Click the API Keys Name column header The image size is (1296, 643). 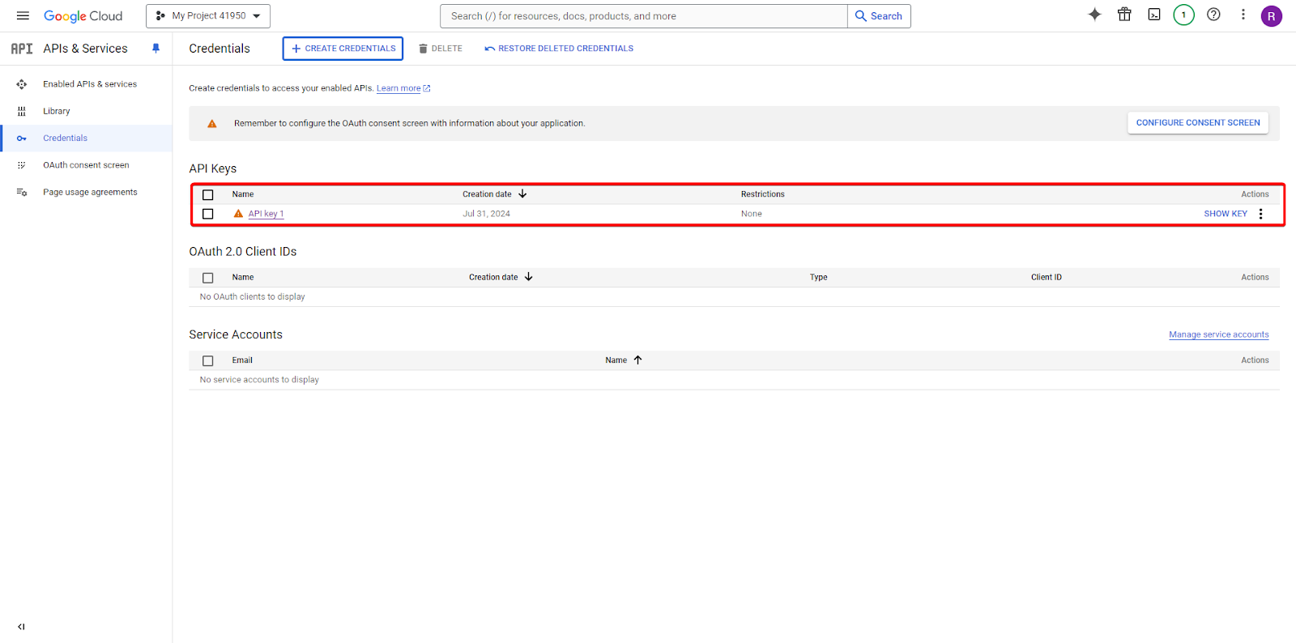(243, 194)
